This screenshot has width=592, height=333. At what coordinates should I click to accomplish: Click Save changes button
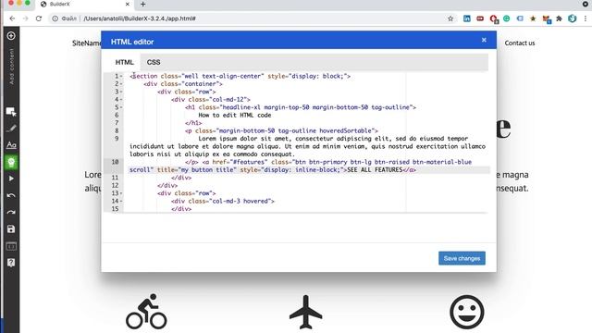pos(462,259)
